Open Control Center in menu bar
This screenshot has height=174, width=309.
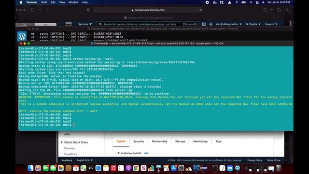257,2
